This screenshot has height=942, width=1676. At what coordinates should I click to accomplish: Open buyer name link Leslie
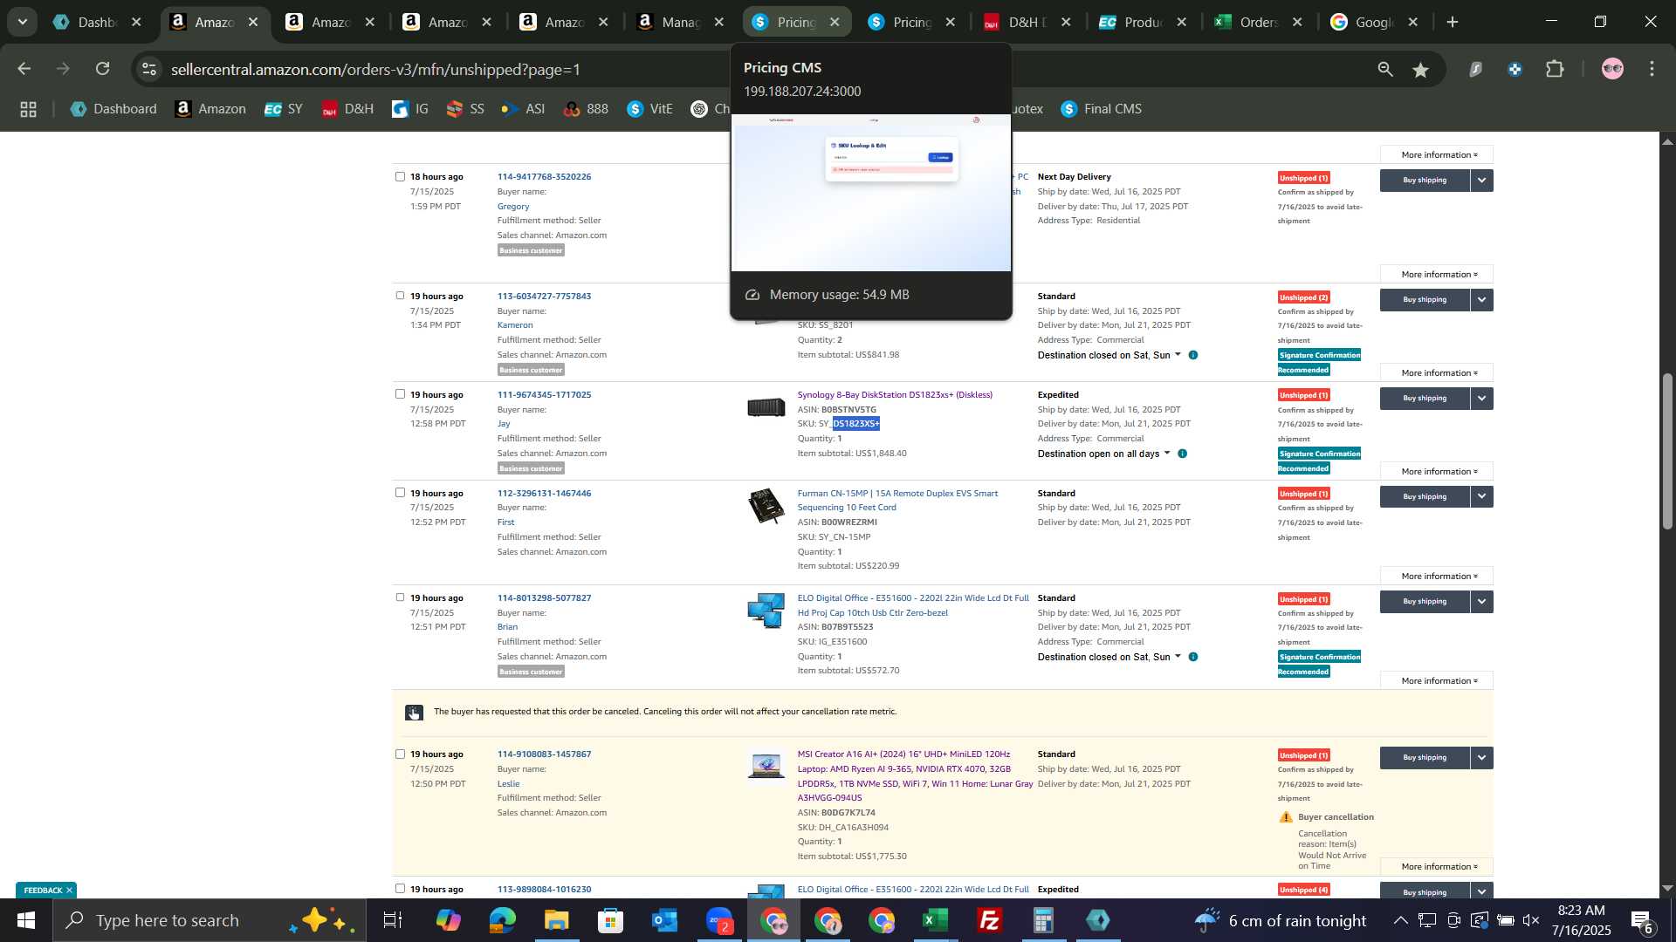pos(508,784)
